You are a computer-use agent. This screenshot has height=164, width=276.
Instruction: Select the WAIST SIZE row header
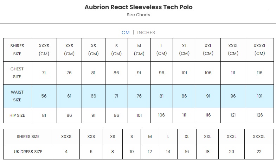click(17, 96)
